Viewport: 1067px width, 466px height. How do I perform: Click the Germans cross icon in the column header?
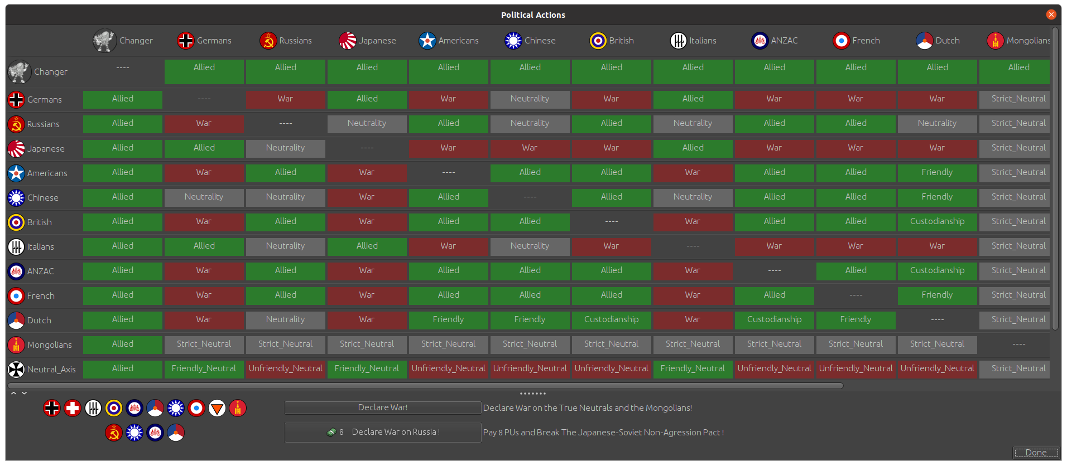pos(186,41)
